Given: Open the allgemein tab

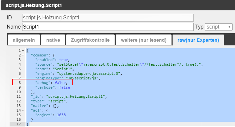Looking at the screenshot, I should coord(24,40).
